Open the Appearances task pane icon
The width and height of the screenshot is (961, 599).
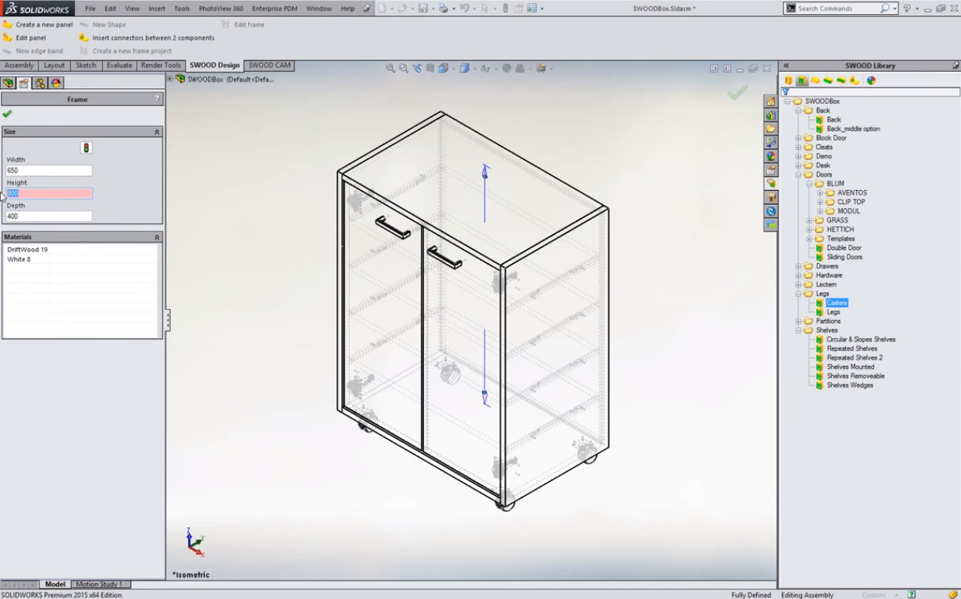[770, 156]
